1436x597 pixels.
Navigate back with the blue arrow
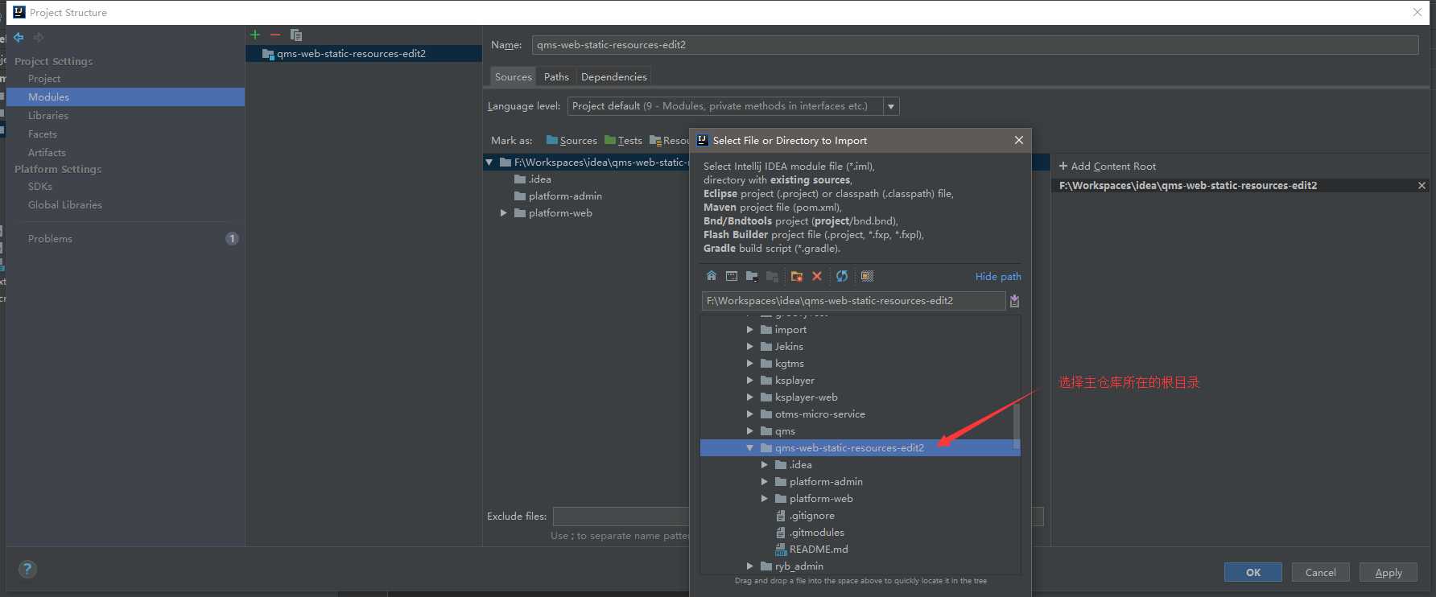pyautogui.click(x=19, y=37)
